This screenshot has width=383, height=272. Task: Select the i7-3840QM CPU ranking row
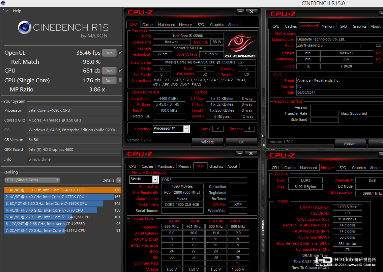(x=63, y=217)
